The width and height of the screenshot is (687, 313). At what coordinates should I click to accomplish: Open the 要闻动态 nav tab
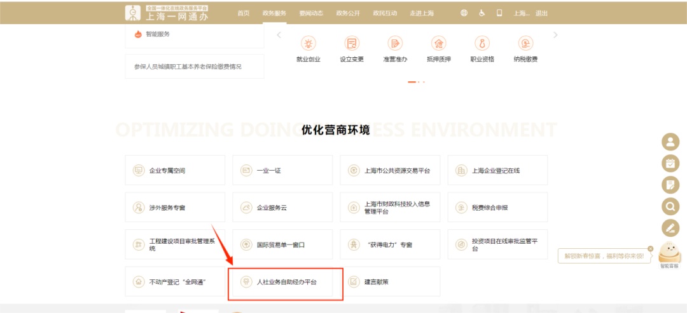pyautogui.click(x=311, y=13)
